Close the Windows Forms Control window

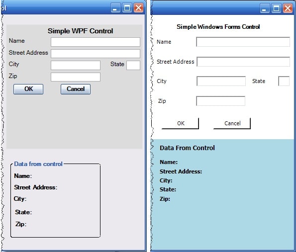(x=288, y=8)
